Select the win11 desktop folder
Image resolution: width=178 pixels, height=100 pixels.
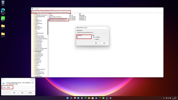tap(3, 27)
